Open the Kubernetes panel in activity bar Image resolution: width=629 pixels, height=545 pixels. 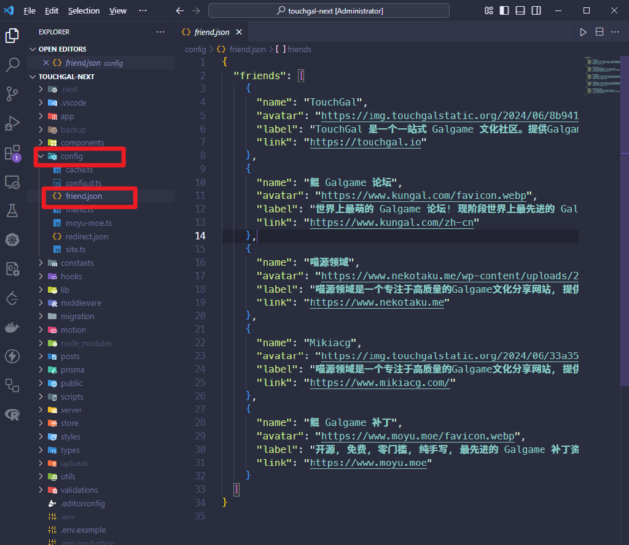pyautogui.click(x=12, y=239)
